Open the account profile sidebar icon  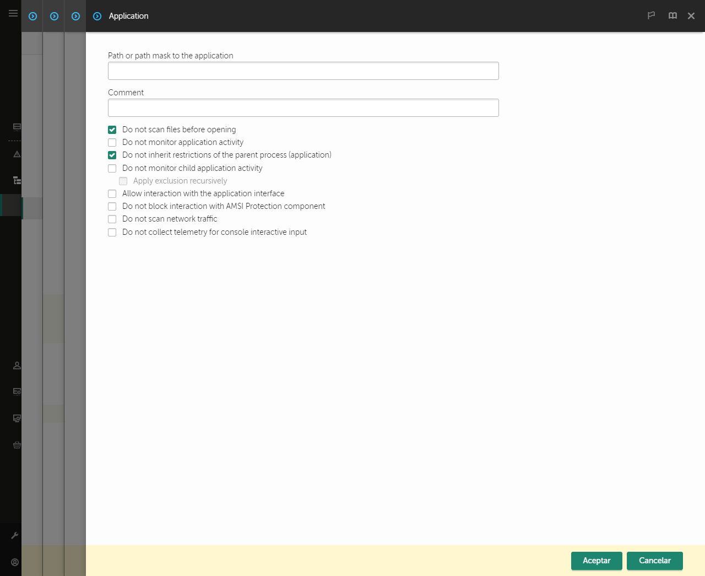(15, 562)
